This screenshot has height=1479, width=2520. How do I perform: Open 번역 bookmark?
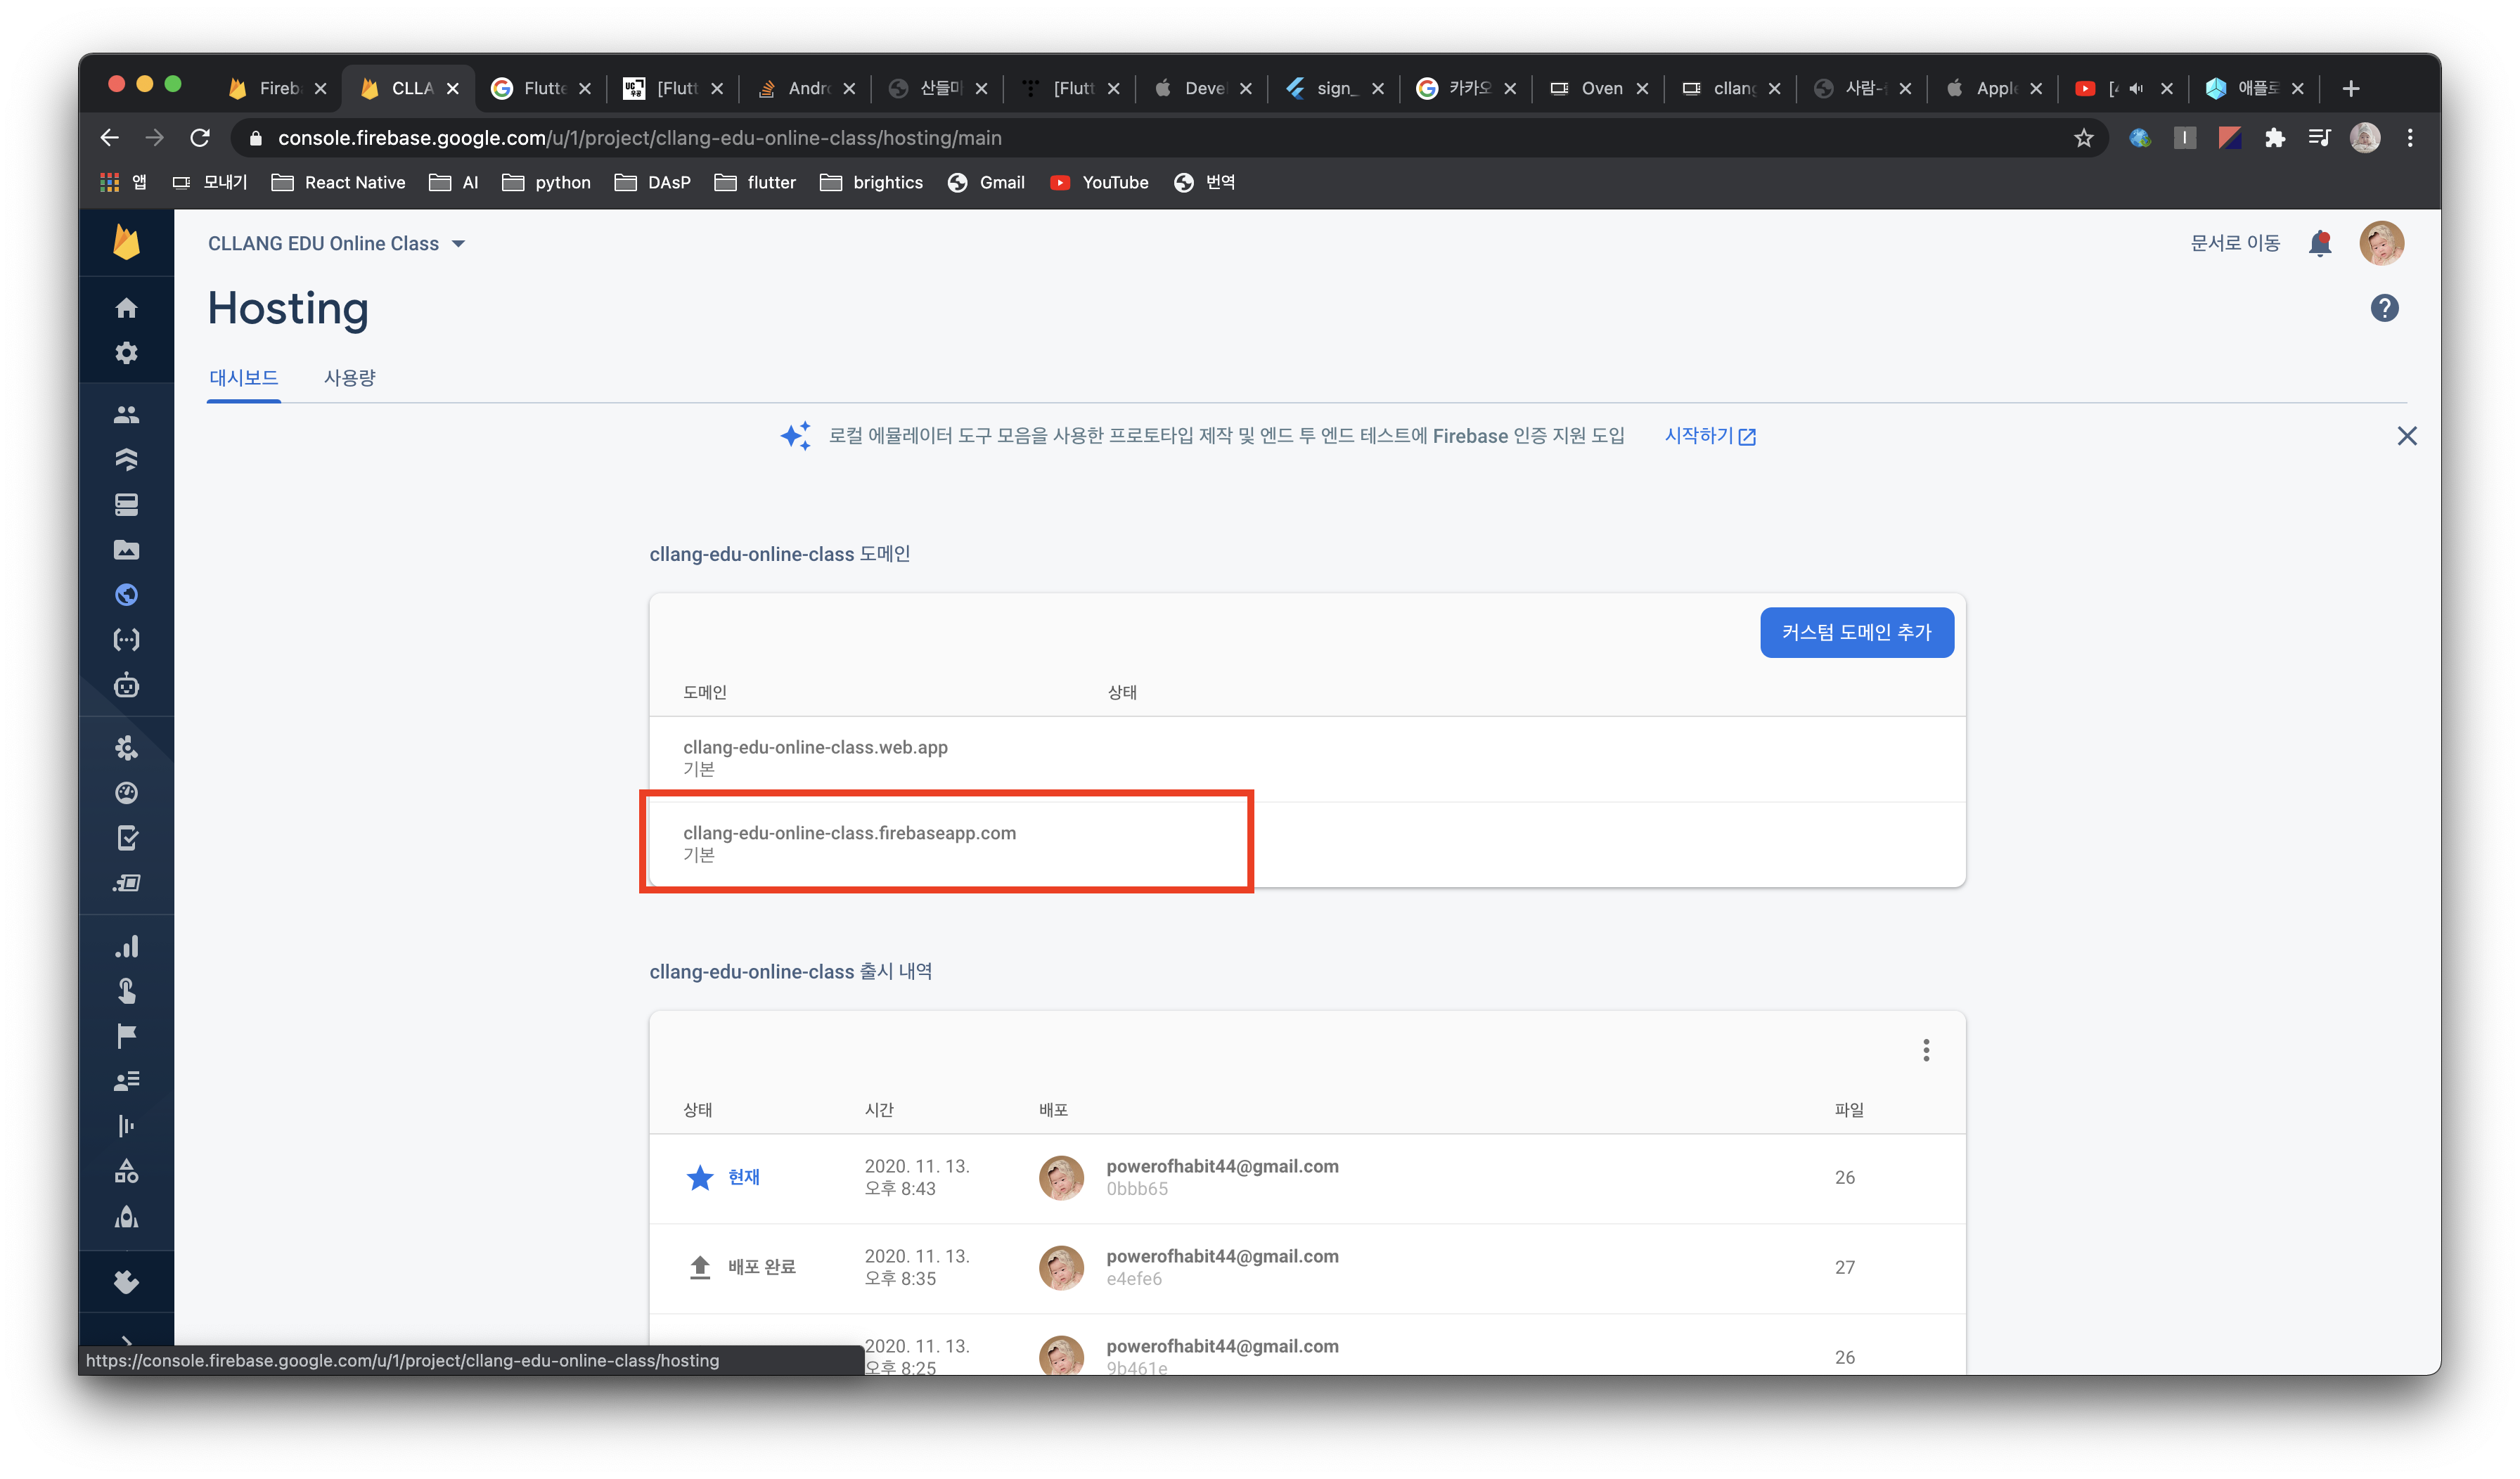(1204, 182)
